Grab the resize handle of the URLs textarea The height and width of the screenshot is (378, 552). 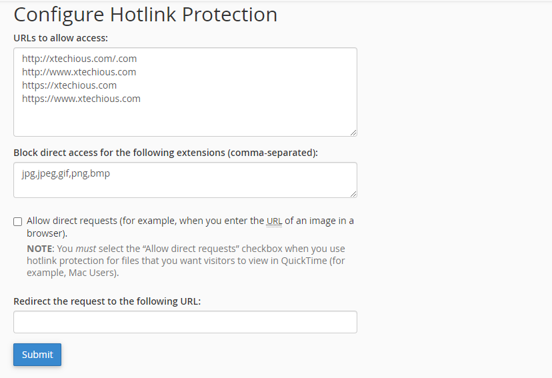point(353,132)
